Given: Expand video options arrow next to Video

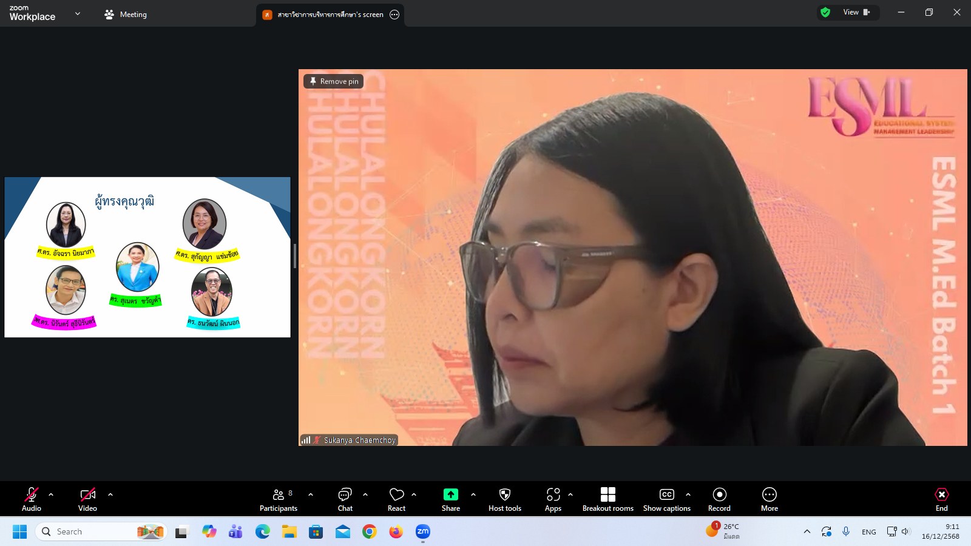Looking at the screenshot, I should [x=110, y=494].
